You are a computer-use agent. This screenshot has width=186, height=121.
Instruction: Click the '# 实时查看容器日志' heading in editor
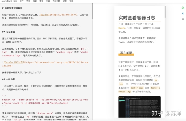click(12, 8)
